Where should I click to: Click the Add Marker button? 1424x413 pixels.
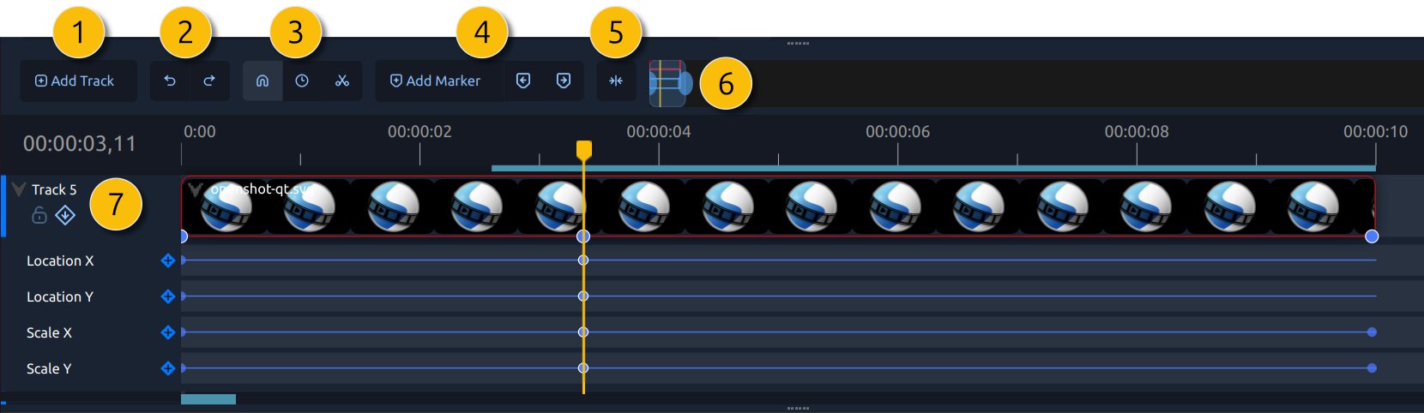437,81
